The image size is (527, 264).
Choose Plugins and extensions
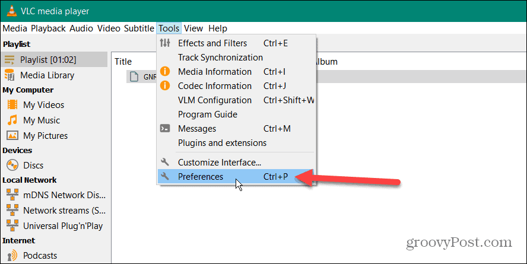coord(237,143)
